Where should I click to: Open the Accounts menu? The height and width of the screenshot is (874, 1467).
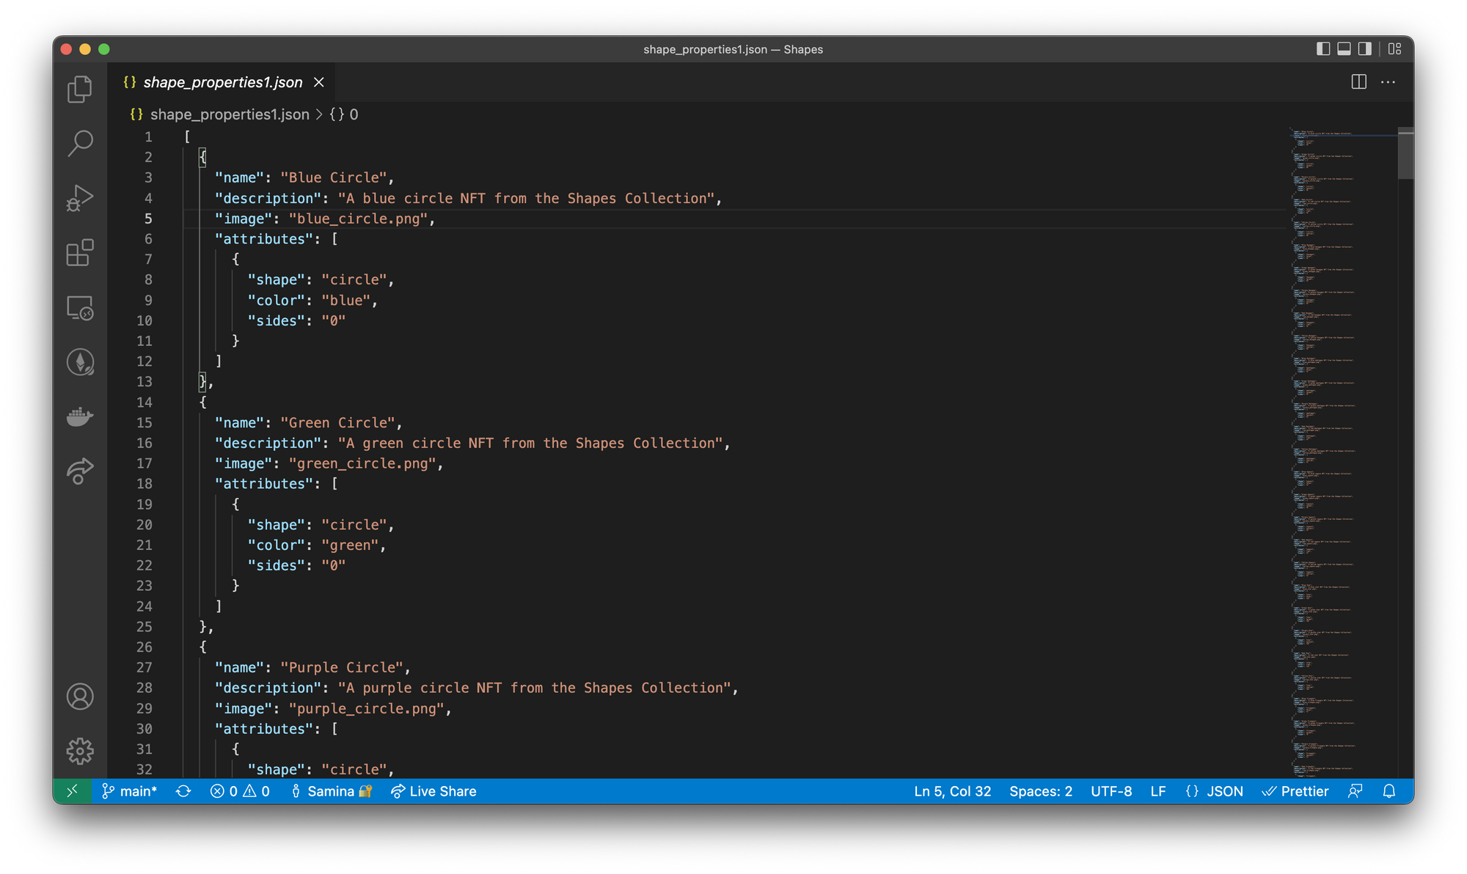80,697
